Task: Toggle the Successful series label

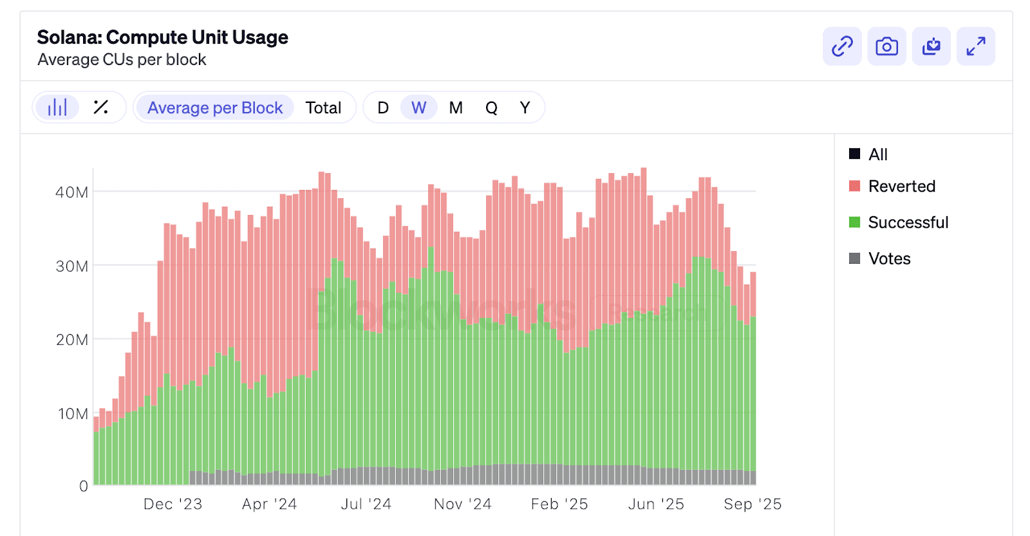Action: tap(908, 223)
